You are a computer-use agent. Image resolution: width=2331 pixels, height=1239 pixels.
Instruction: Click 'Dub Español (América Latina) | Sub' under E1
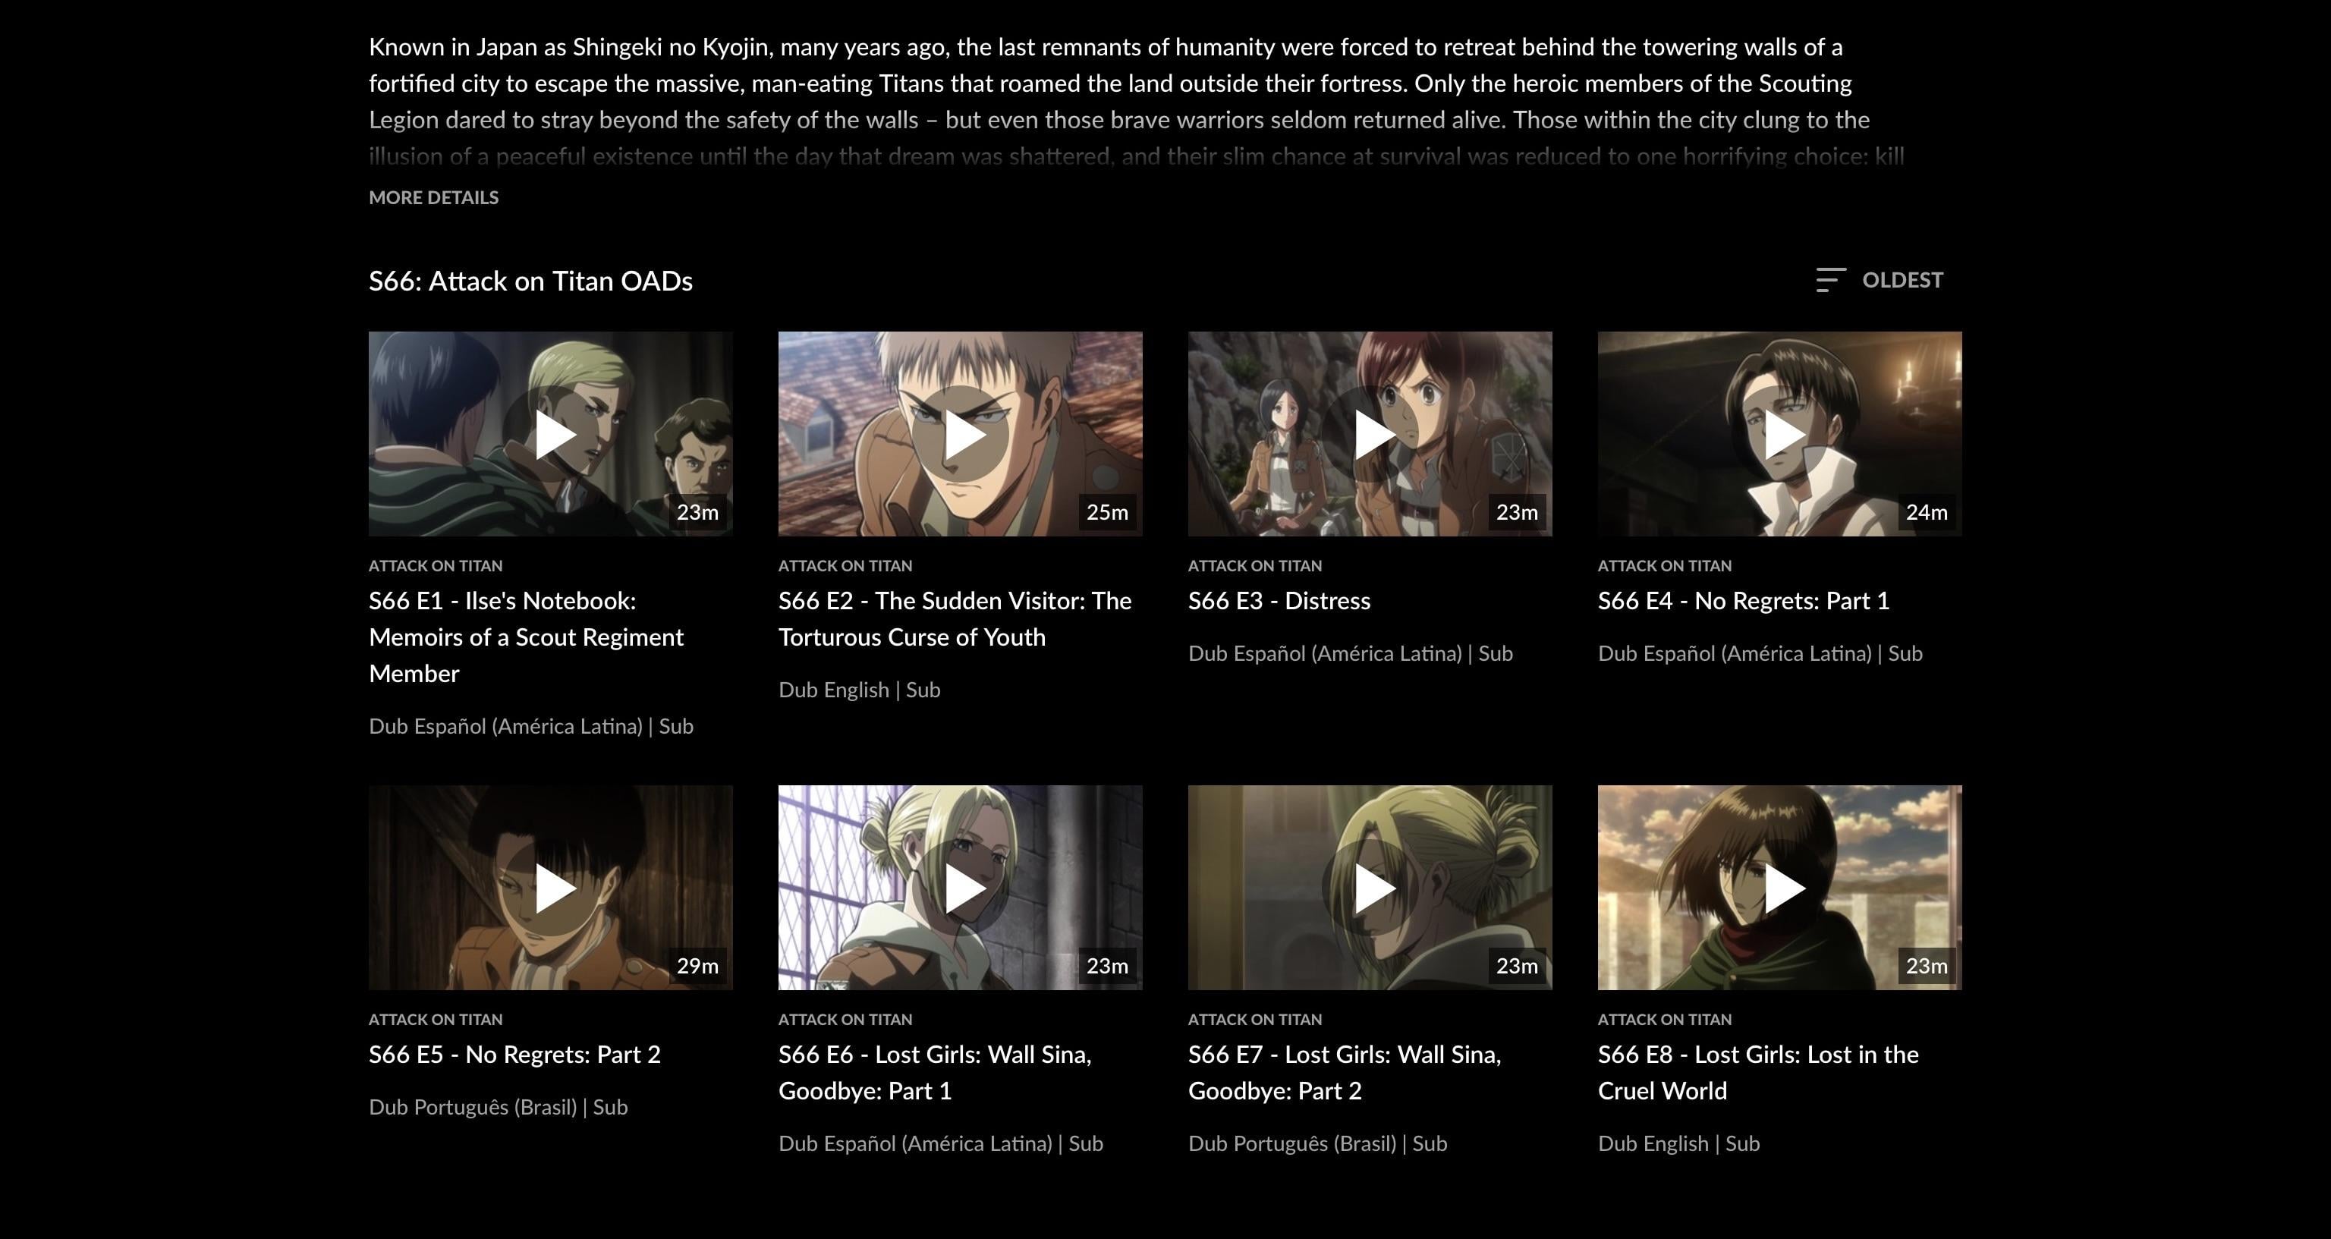[x=531, y=726]
